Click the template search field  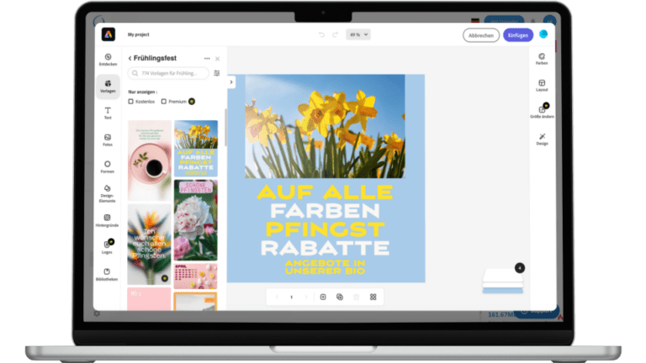pos(168,73)
